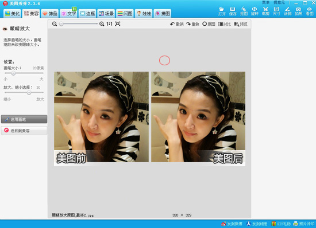Return to beauty tools via 返回到美容
316x228 pixels.
(x=24, y=131)
